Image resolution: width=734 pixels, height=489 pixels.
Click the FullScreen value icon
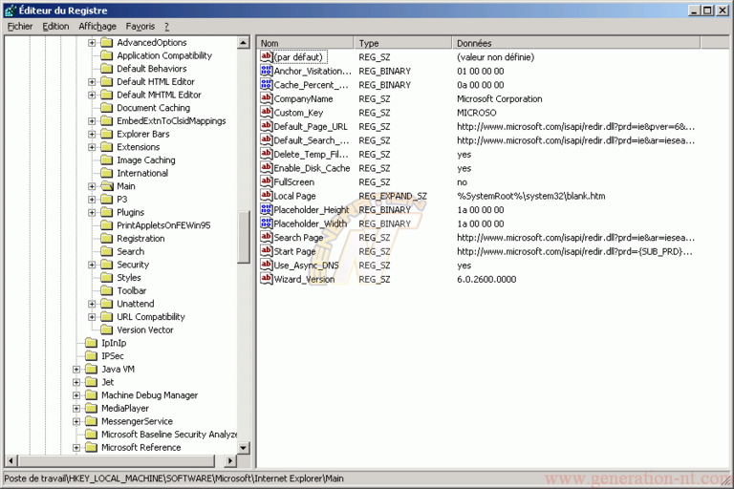point(267,181)
